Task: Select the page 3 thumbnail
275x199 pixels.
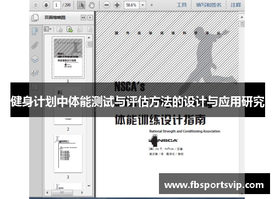Action: coord(68,153)
